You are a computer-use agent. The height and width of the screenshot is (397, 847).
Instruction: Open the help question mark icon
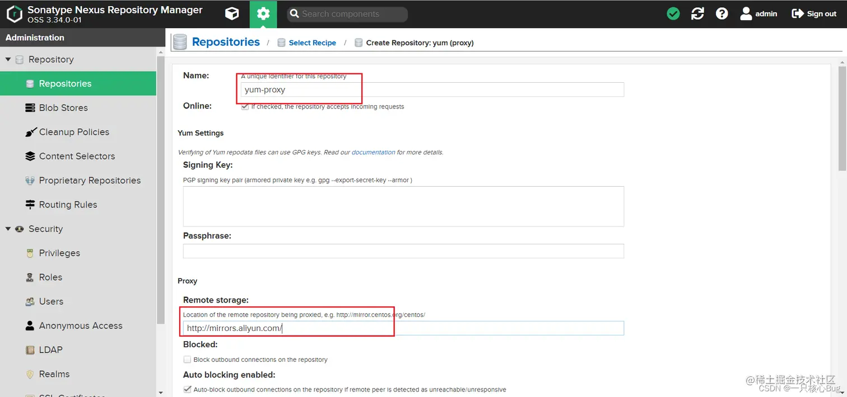point(722,14)
